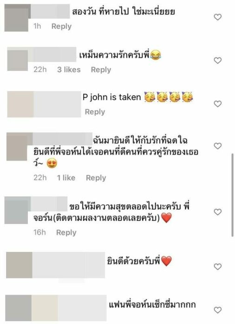Reply to the 1h-old comment
This screenshot has width=235, height=324.
point(61,27)
